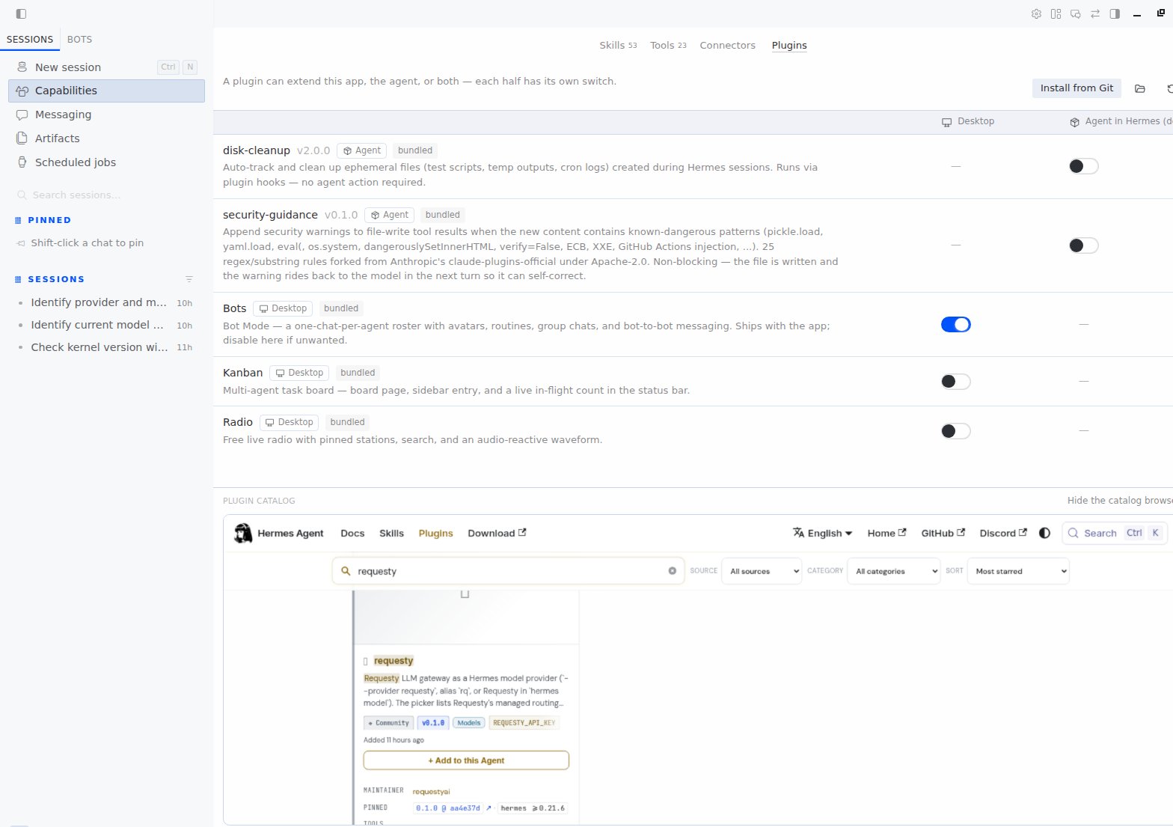Open the chat bubbles icon in title bar
Image resolution: width=1173 pixels, height=827 pixels.
1075,13
